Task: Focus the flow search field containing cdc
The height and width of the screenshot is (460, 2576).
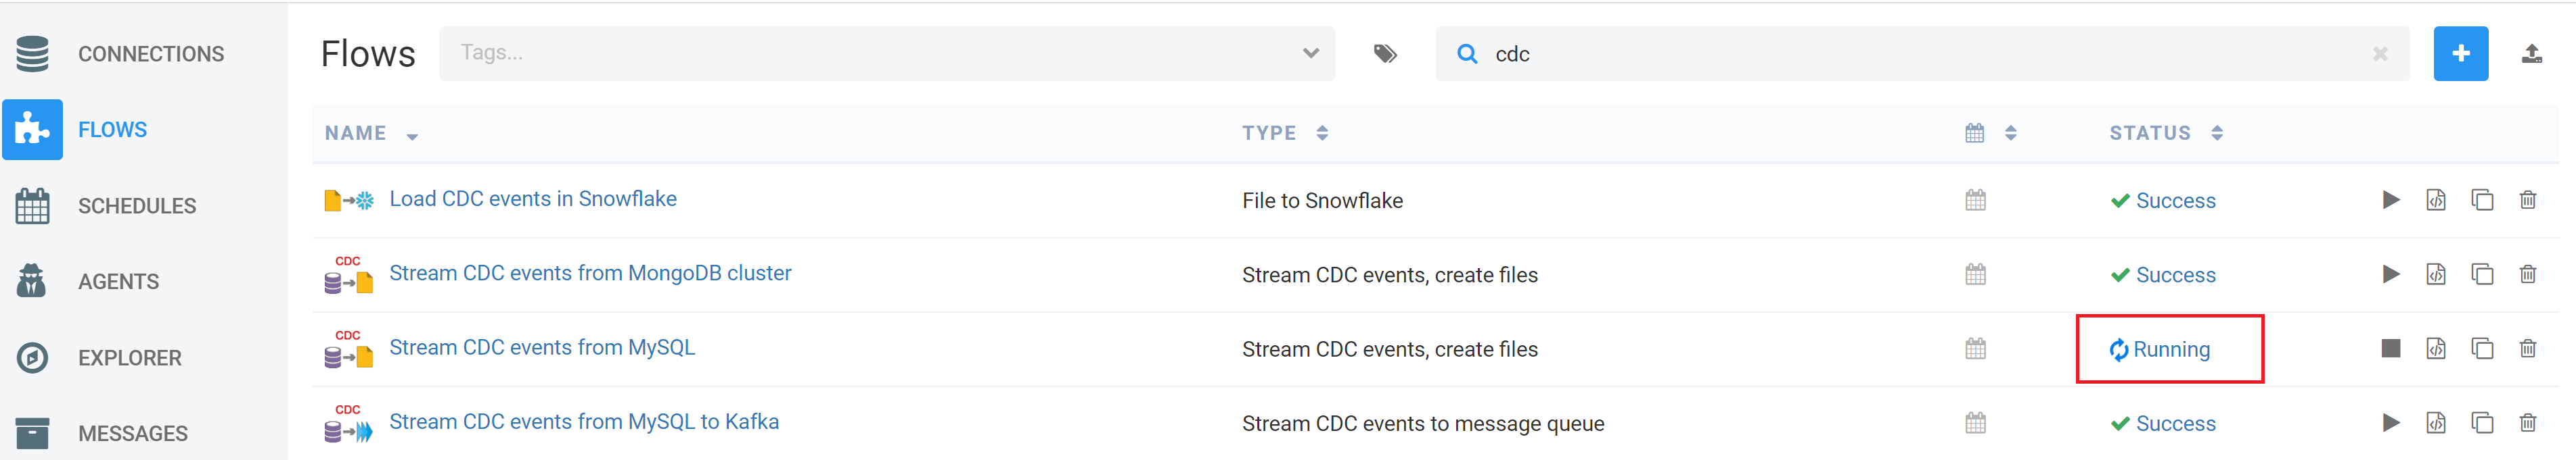Action: pyautogui.click(x=1922, y=54)
